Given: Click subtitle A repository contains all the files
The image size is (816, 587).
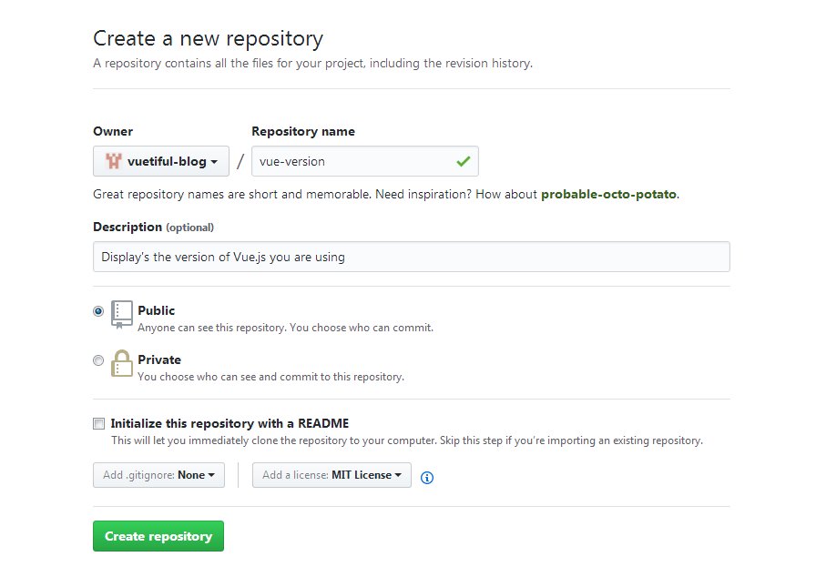Looking at the screenshot, I should click(x=312, y=63).
